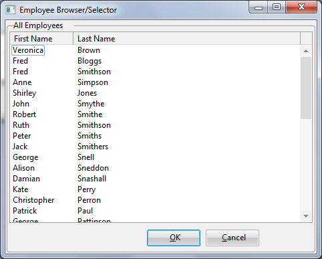Select employee George Snell
Viewport: 322px width, 259px height.
tap(155, 157)
